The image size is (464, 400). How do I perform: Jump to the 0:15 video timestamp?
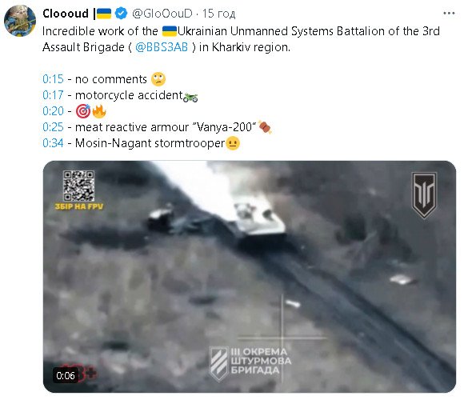point(53,79)
